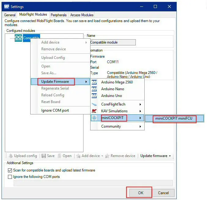Click Reload Config menu entry
Screen dimensions: 207x200
[60, 95]
